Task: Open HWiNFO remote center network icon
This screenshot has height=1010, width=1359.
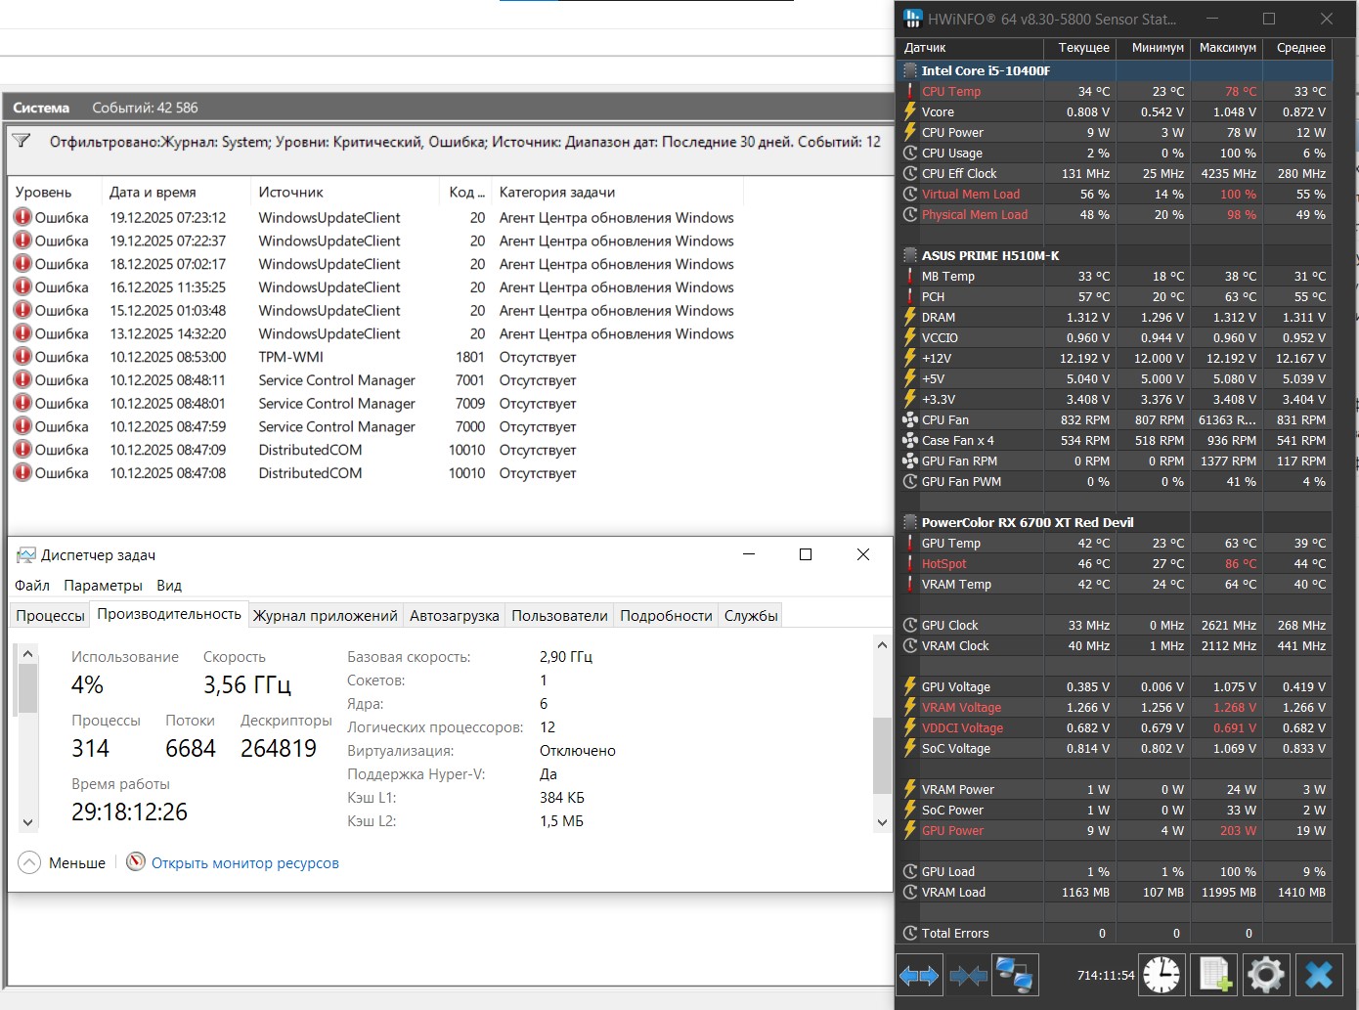Action: click(1014, 975)
